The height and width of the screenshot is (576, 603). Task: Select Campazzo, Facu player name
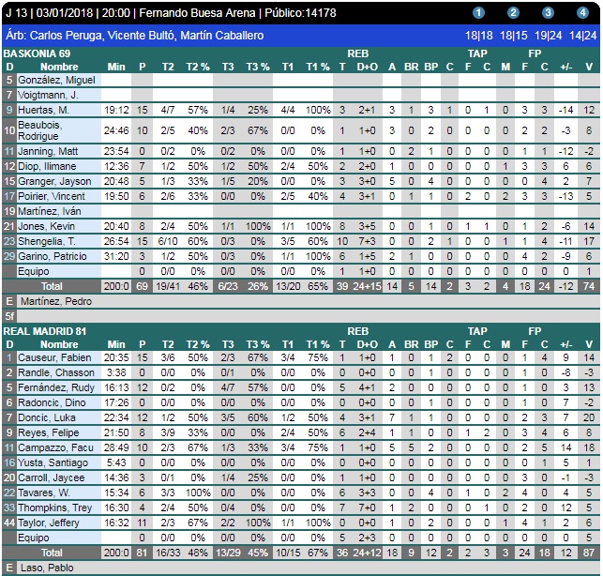53,447
